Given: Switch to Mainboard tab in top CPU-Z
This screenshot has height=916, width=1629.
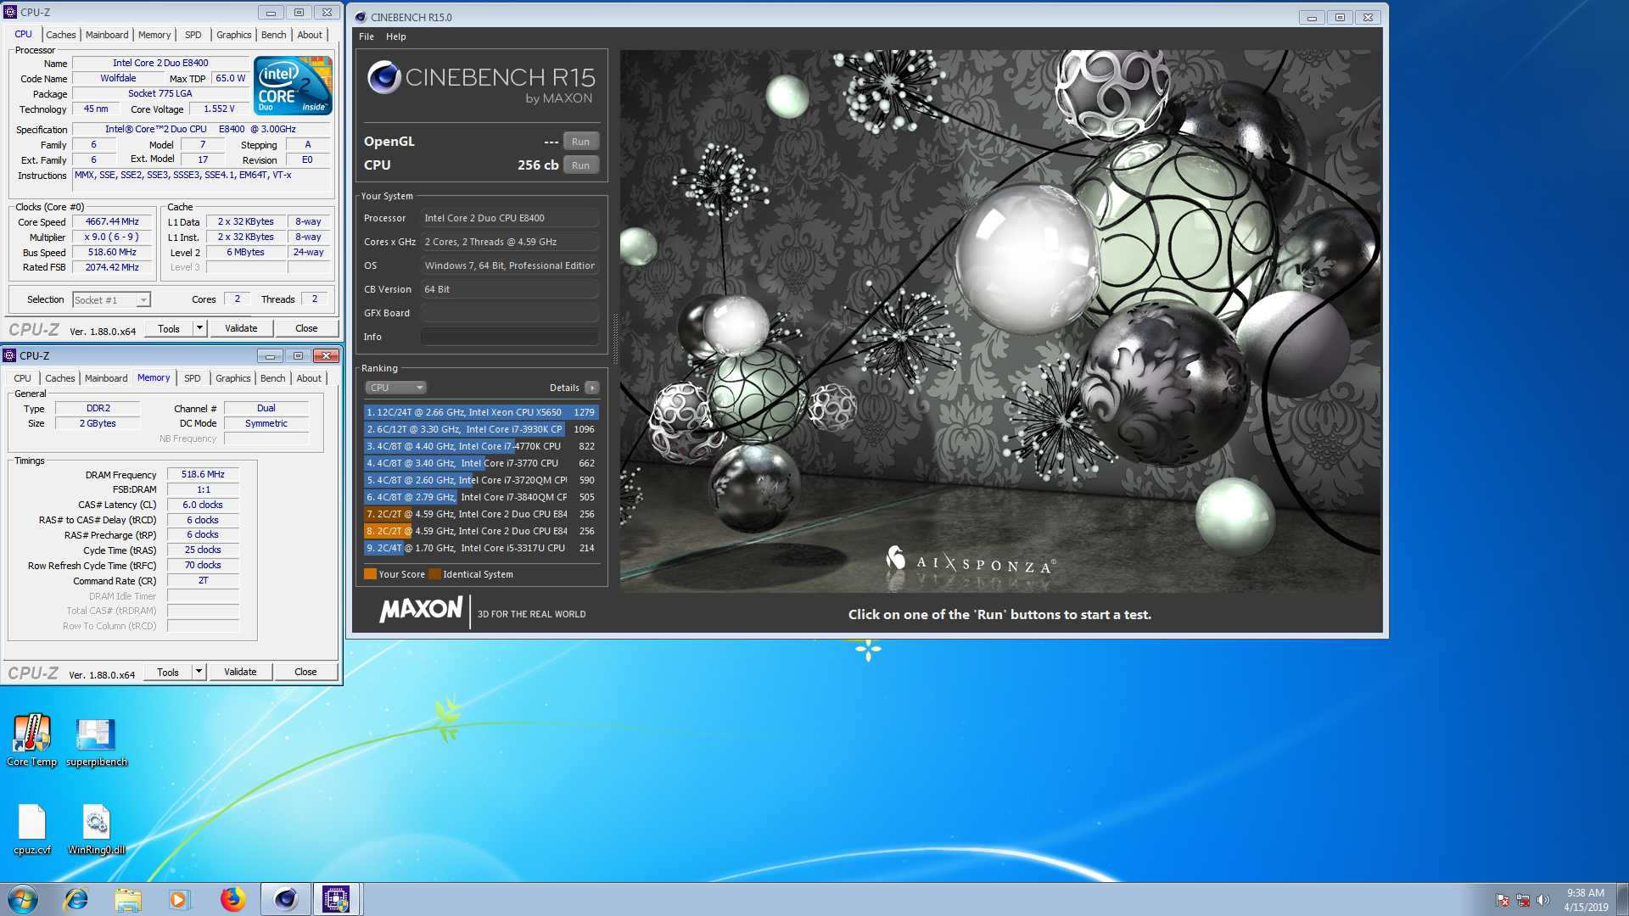Looking at the screenshot, I should tap(107, 35).
